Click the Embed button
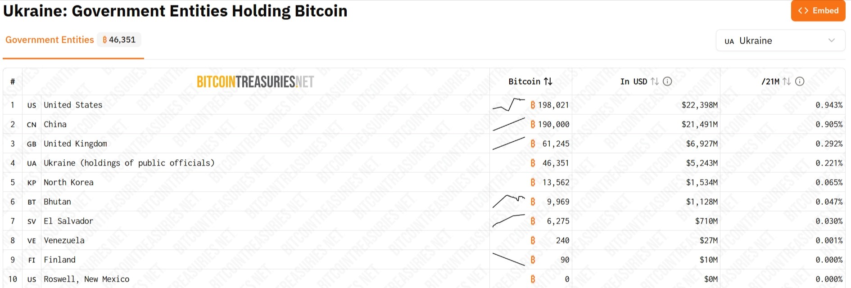 818,11
